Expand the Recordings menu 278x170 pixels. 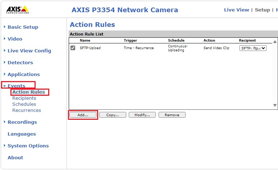(x=22, y=122)
